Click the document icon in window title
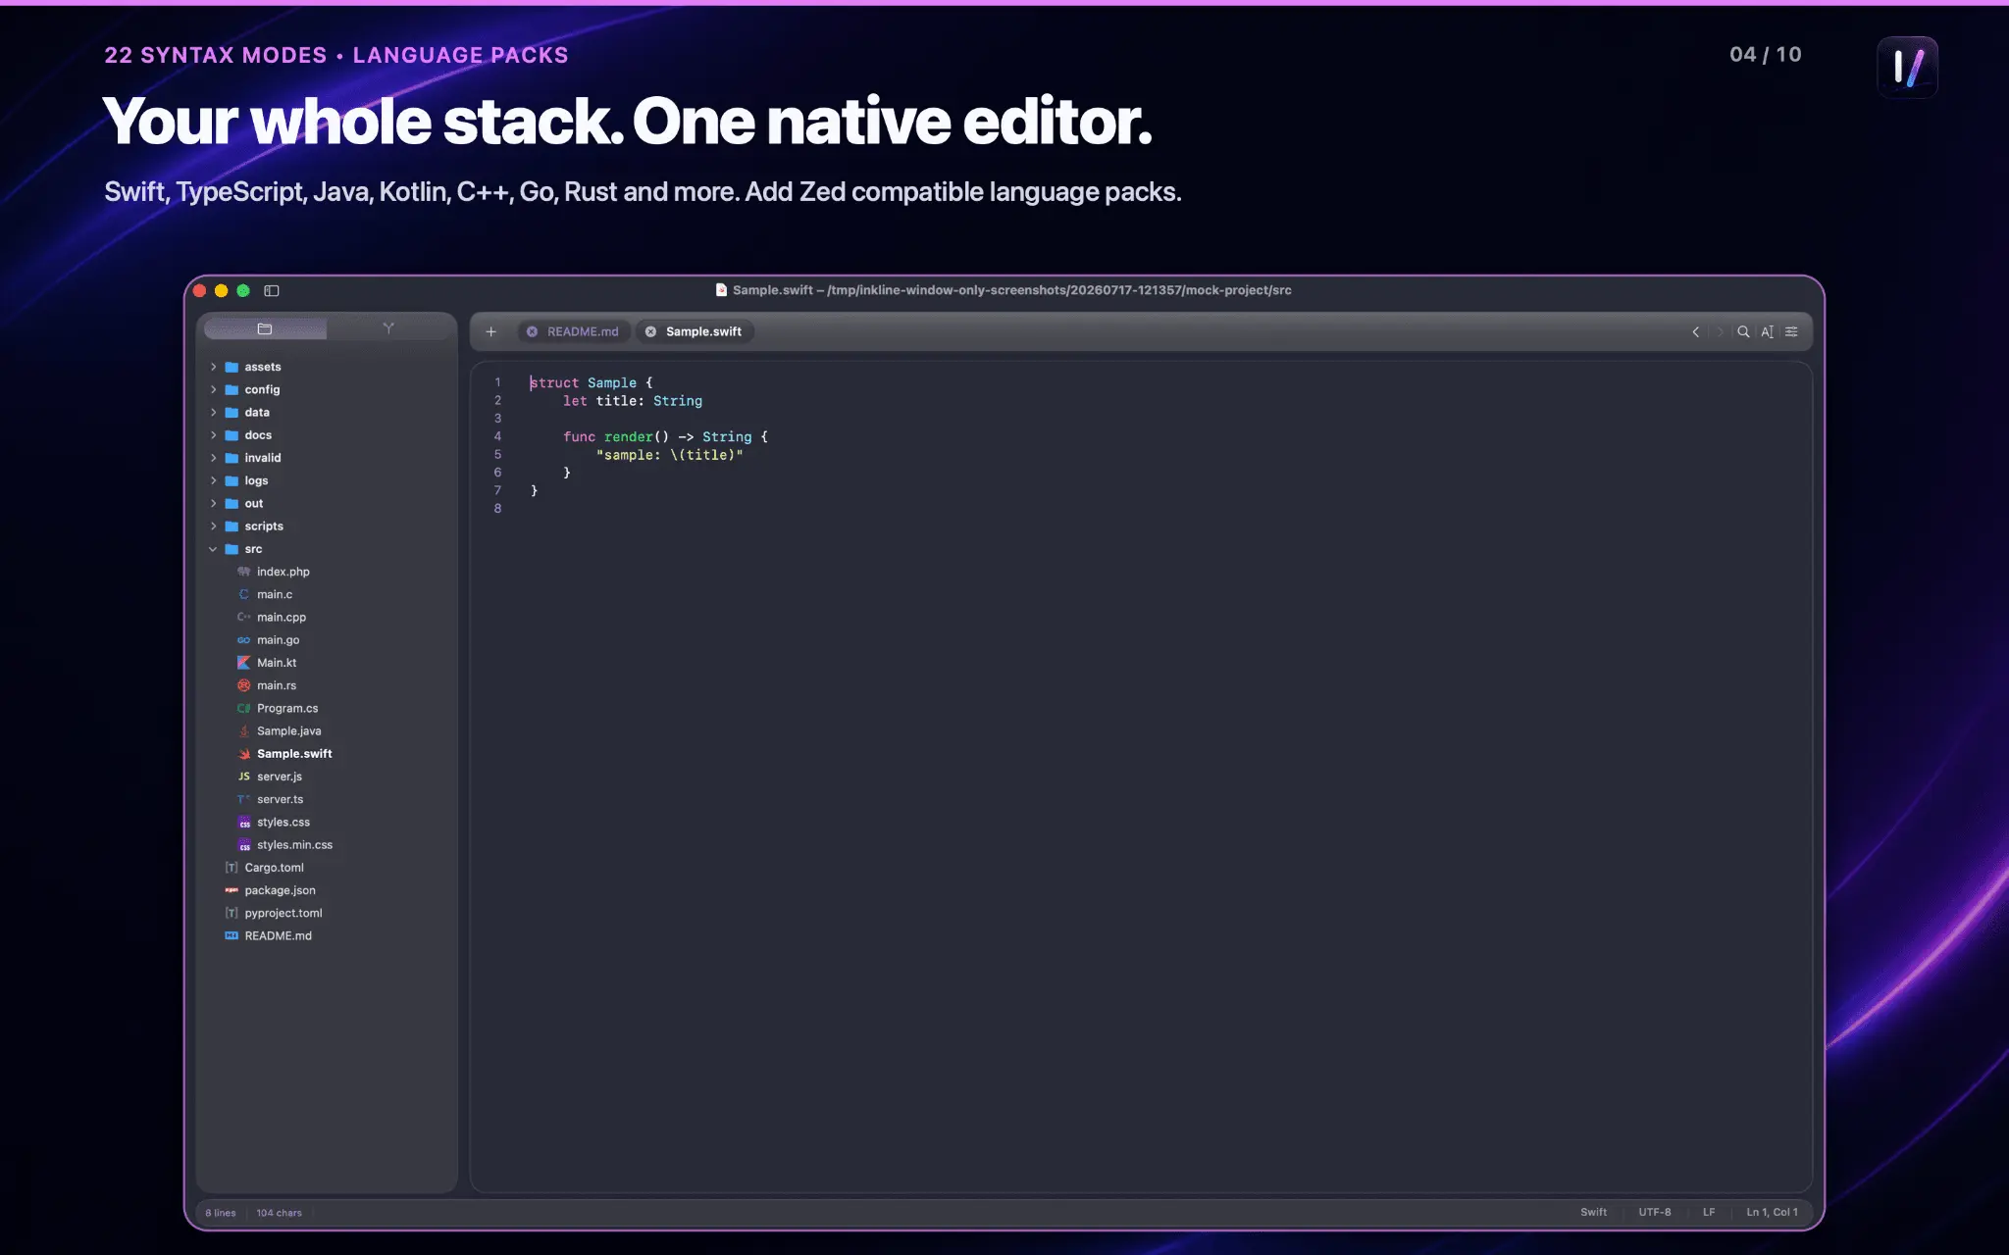 coord(721,289)
